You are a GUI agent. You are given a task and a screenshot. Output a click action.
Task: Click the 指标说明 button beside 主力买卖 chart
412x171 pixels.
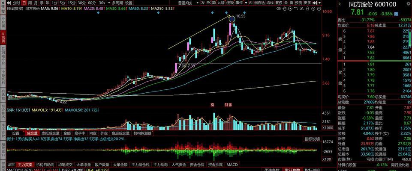tap(312, 139)
